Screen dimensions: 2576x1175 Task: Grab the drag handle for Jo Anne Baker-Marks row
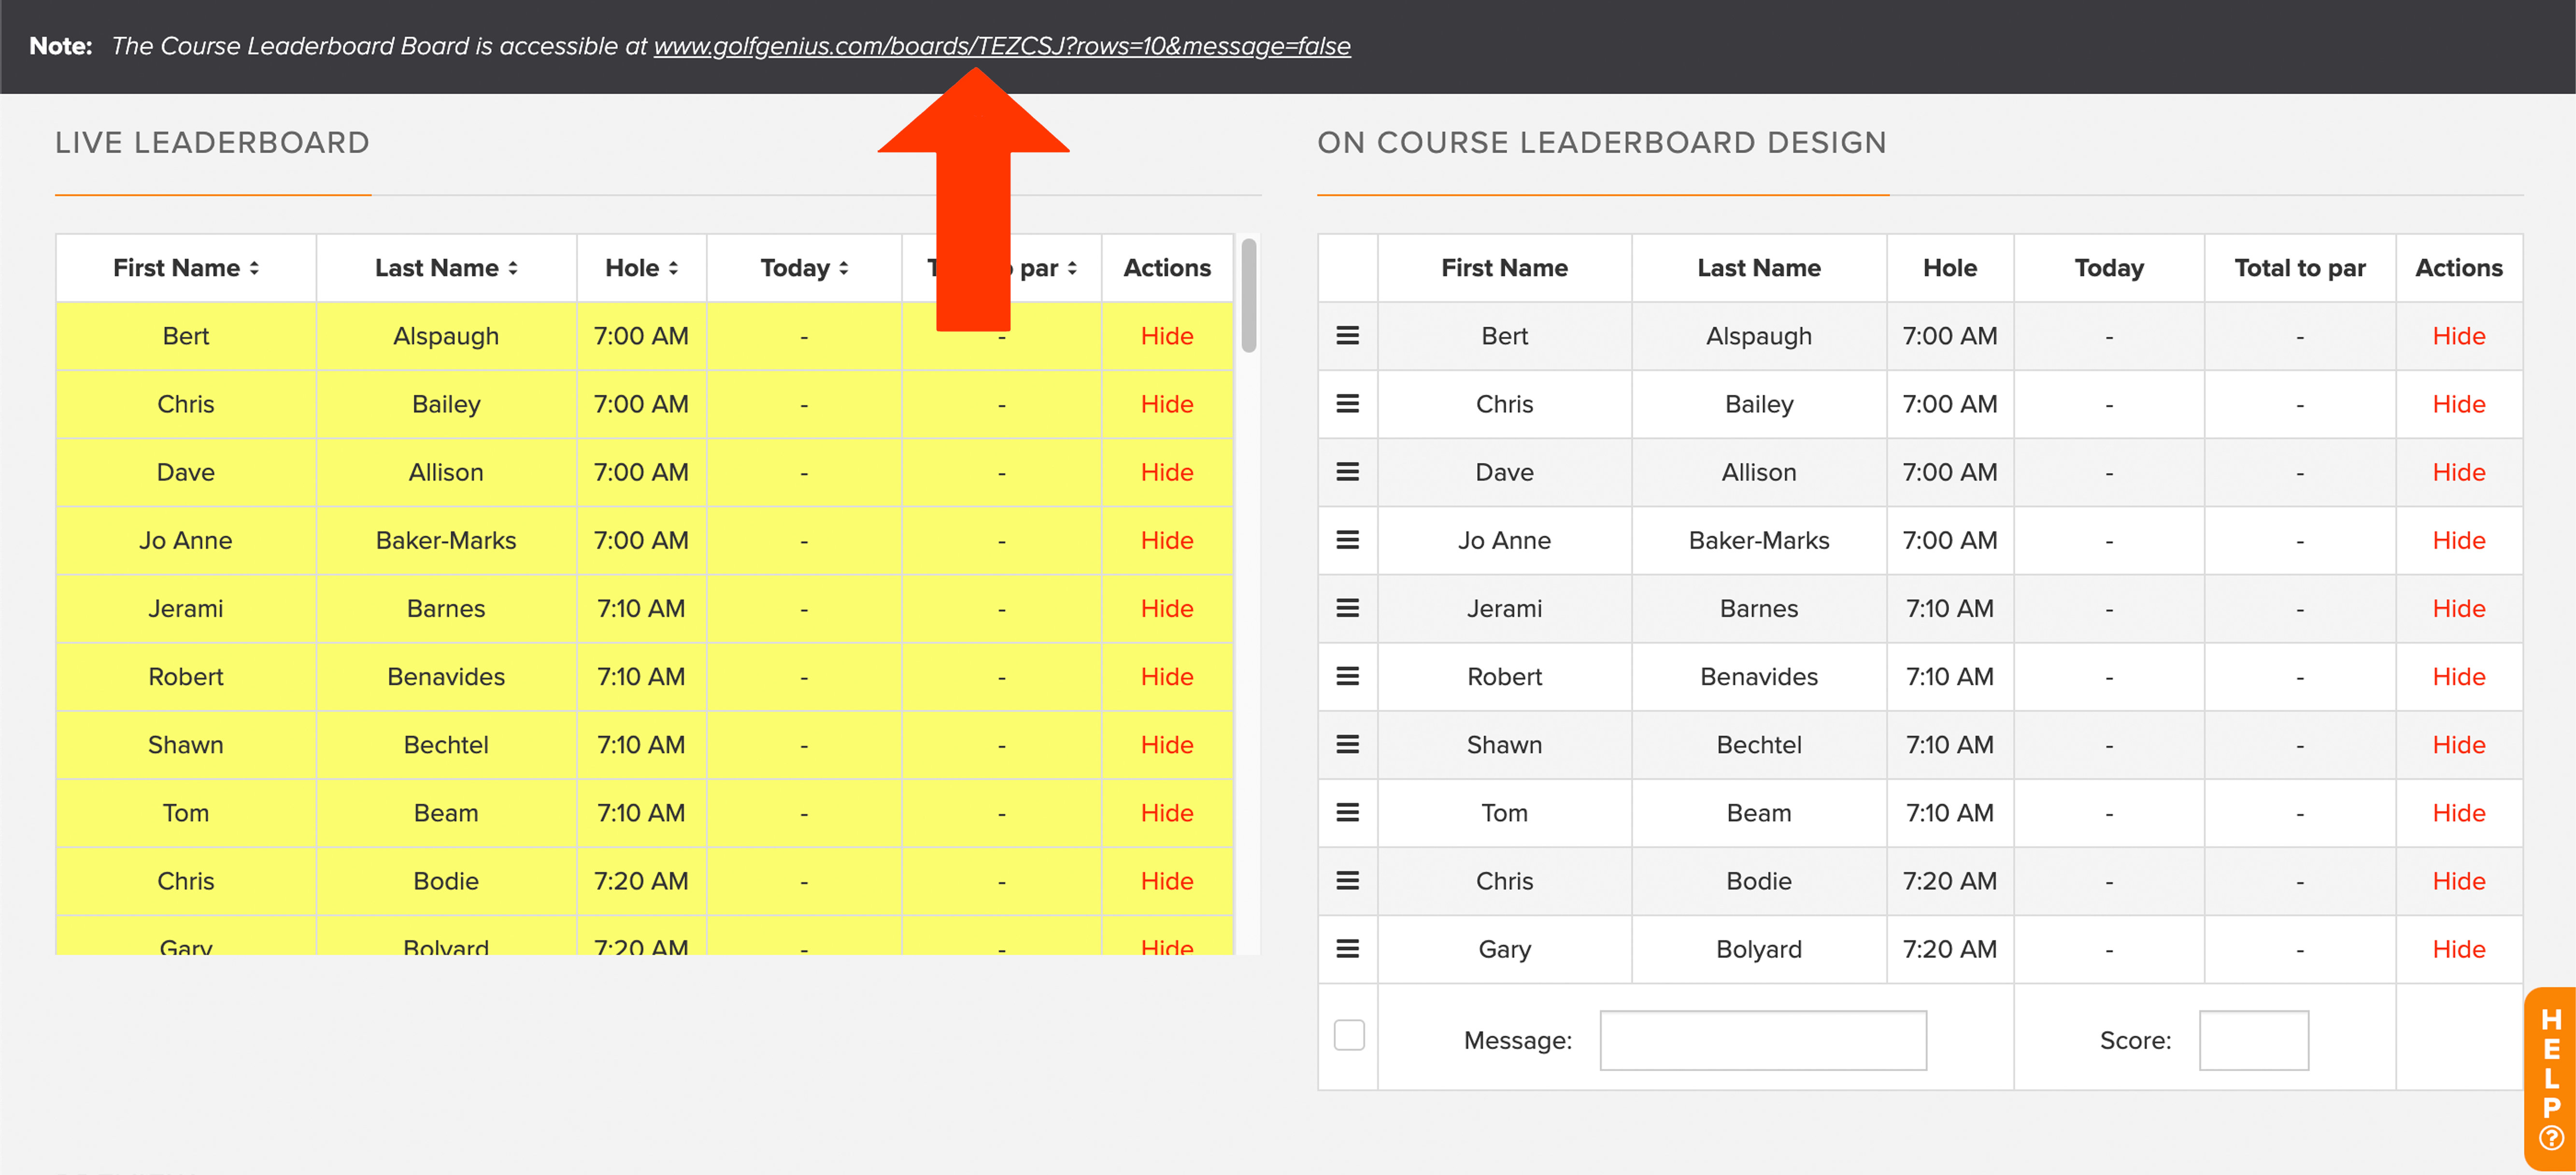click(1347, 540)
